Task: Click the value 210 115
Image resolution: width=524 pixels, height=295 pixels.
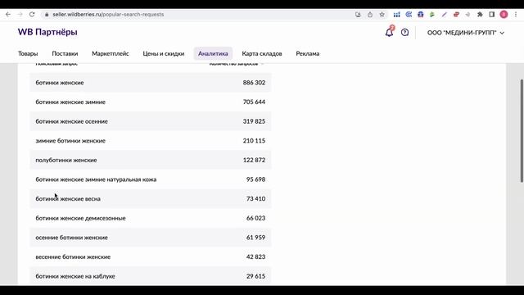Action: coord(254,141)
